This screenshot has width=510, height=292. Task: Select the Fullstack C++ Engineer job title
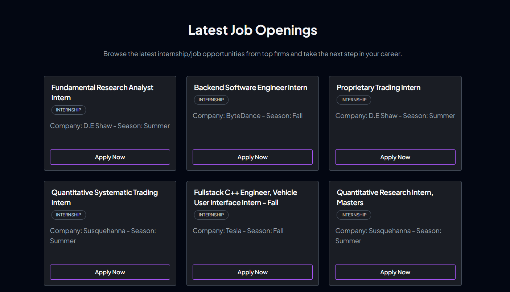coord(245,198)
